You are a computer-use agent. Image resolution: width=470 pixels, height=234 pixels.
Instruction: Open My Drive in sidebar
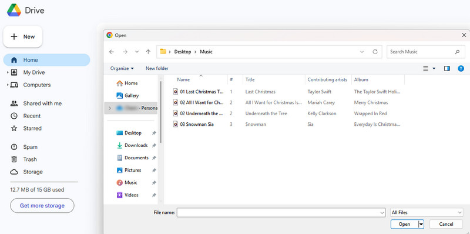[34, 72]
